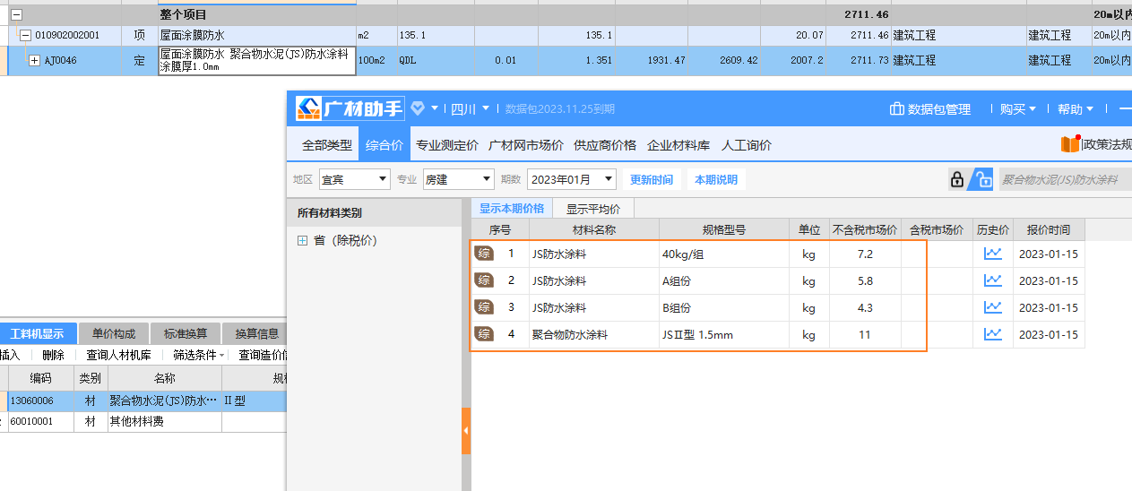
Task: View price history chart for row 2
Action: point(993,280)
